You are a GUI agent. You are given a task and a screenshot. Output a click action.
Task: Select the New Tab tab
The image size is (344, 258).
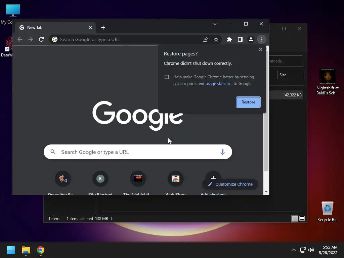[55, 28]
